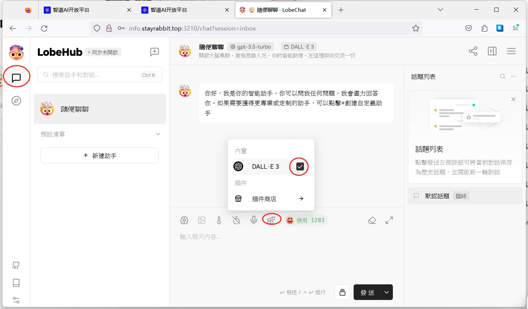Search topics with the magnifier icon
The width and height of the screenshot is (528, 309).
tap(503, 76)
